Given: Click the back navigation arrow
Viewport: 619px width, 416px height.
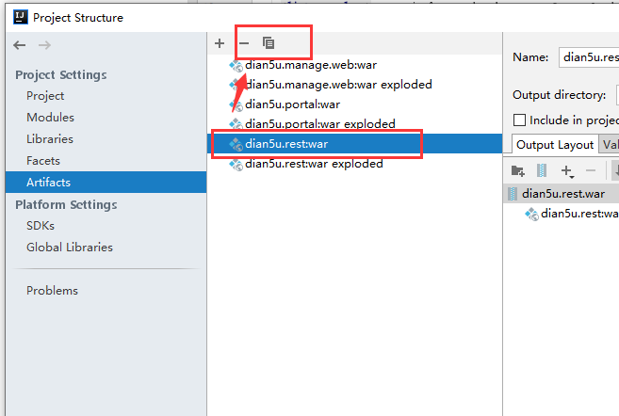Looking at the screenshot, I should tap(20, 45).
